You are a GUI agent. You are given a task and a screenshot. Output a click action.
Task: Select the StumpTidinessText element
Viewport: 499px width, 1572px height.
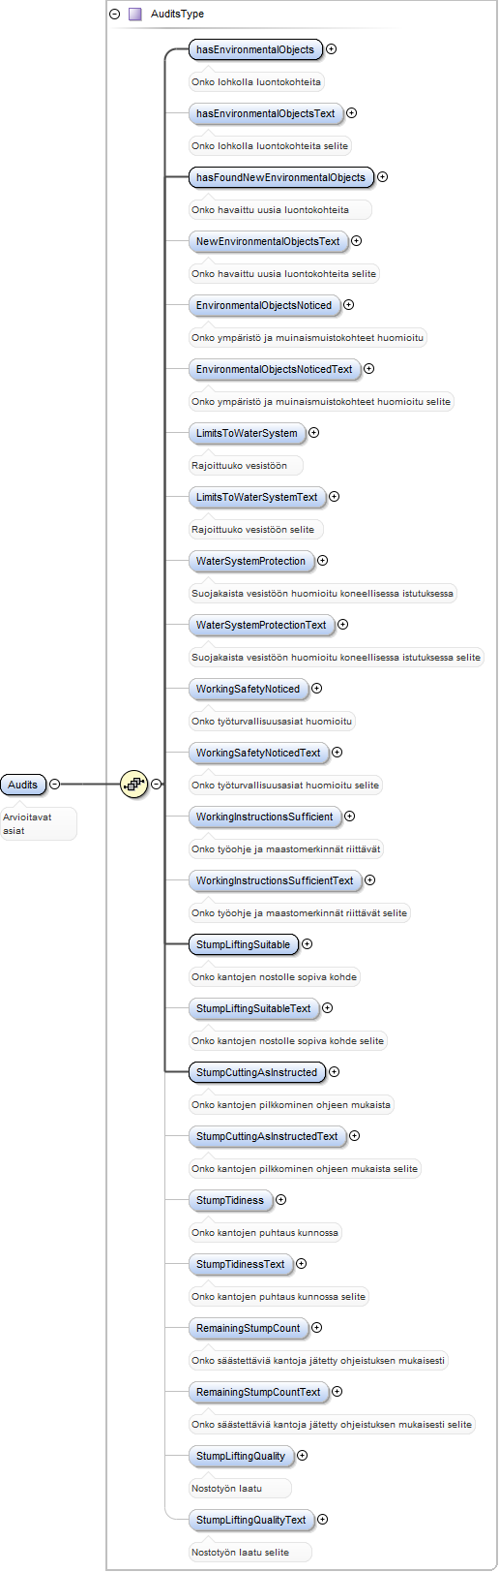point(241,1264)
